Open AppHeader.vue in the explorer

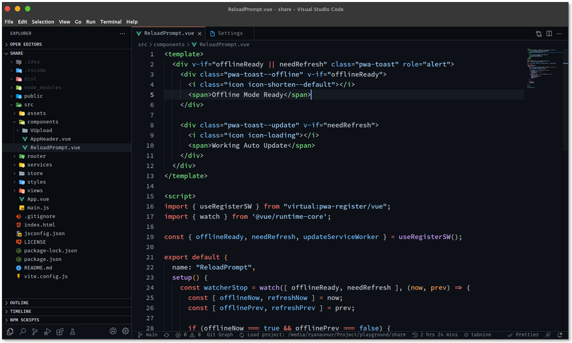50,139
